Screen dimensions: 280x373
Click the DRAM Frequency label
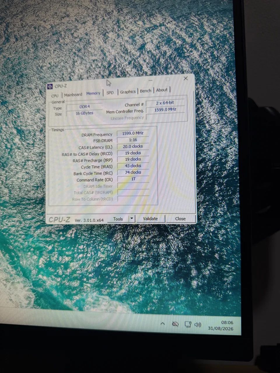[x=97, y=135]
